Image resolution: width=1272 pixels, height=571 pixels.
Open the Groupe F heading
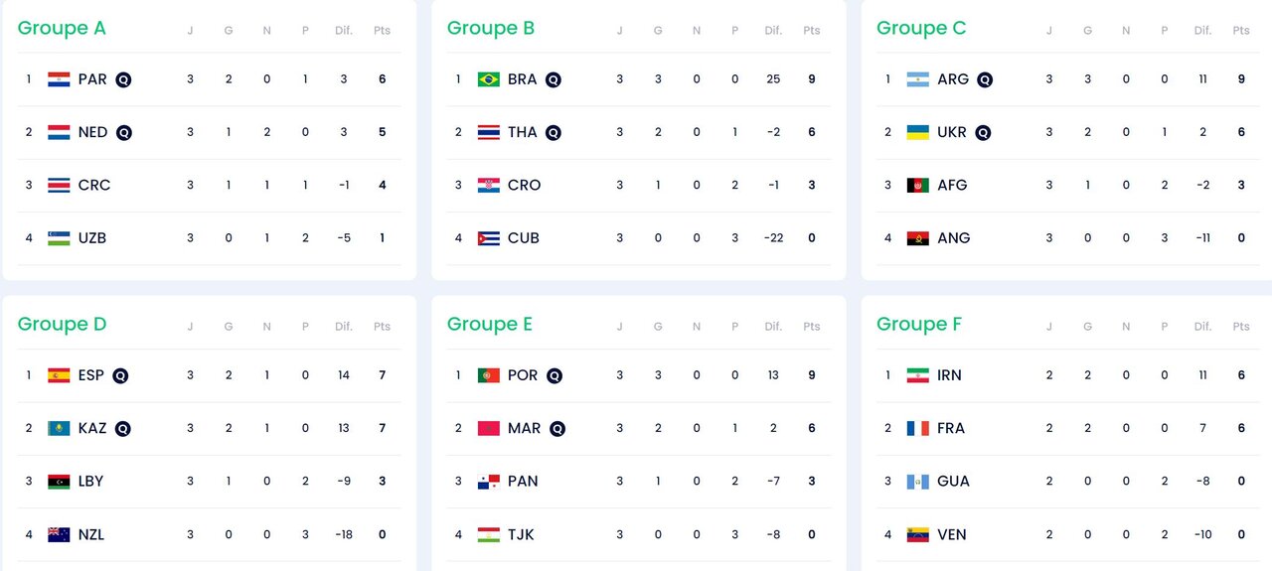tap(919, 325)
